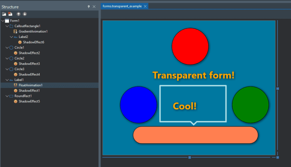Select Circle2 tree item
This screenshot has width=291, height=167.
tap(19, 59)
